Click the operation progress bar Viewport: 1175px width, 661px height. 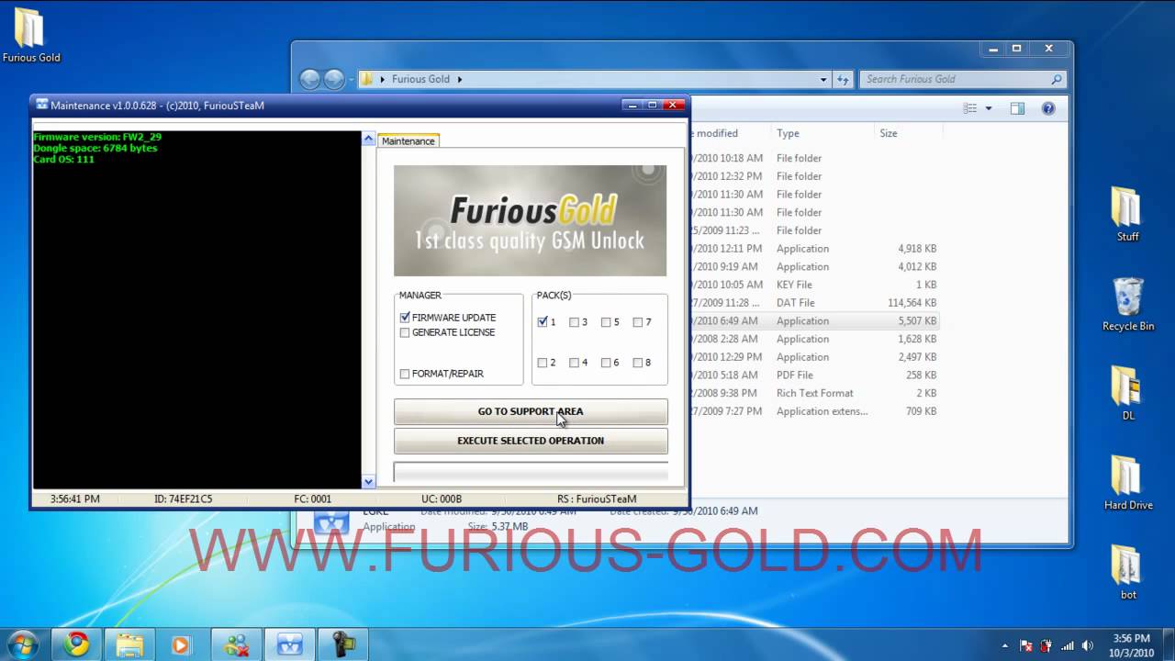[531, 472]
